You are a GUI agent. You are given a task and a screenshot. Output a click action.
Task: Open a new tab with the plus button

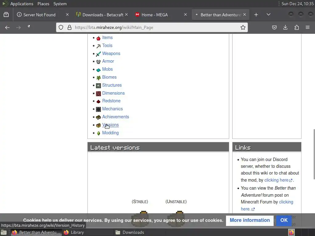pyautogui.click(x=256, y=15)
